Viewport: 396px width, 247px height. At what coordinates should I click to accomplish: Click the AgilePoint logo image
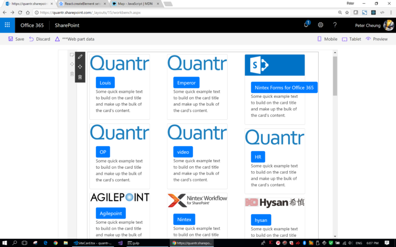pos(120,198)
